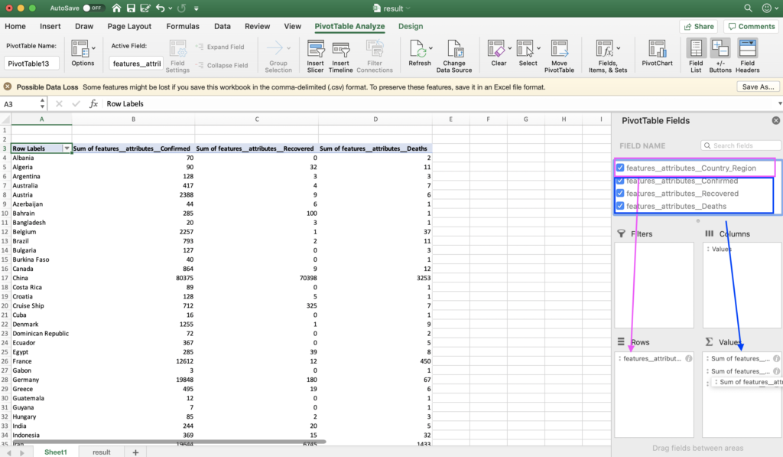Expand the Options dropdown arrow
The width and height of the screenshot is (783, 457).
(x=93, y=48)
